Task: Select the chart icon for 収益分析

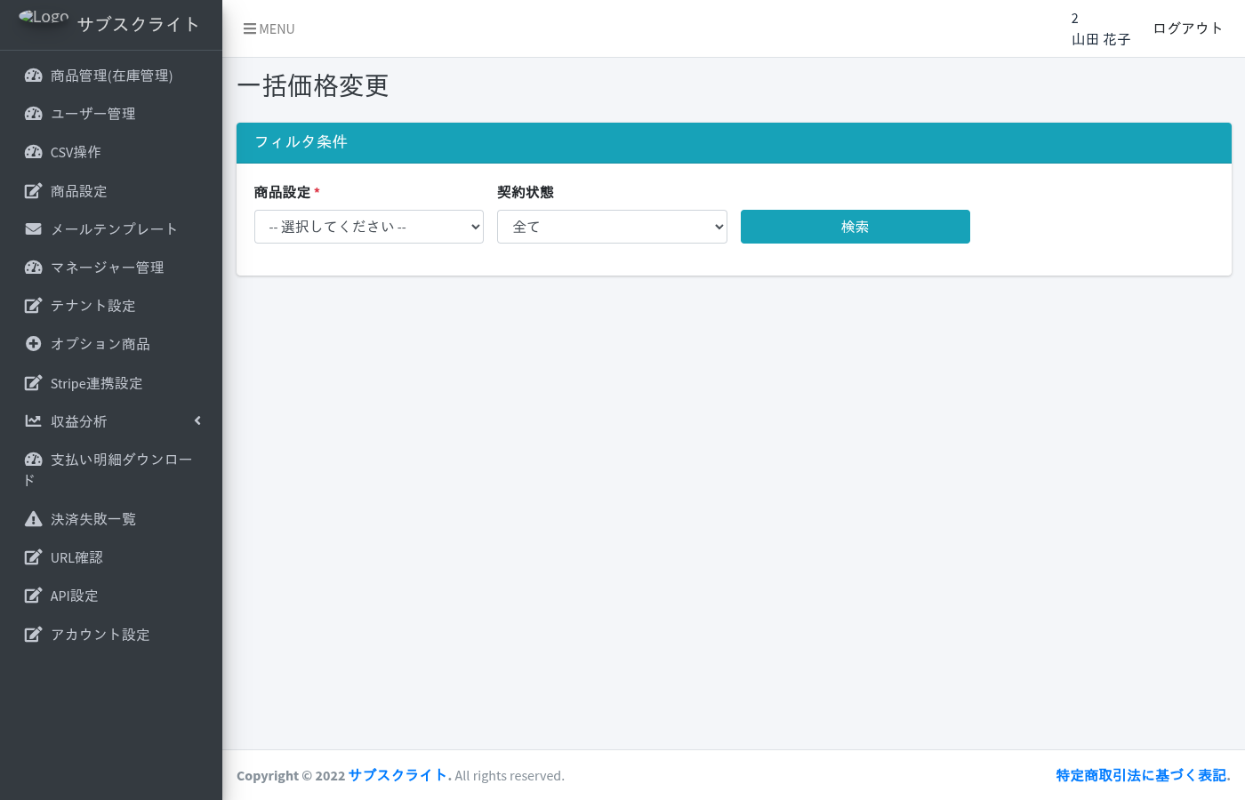Action: point(33,420)
